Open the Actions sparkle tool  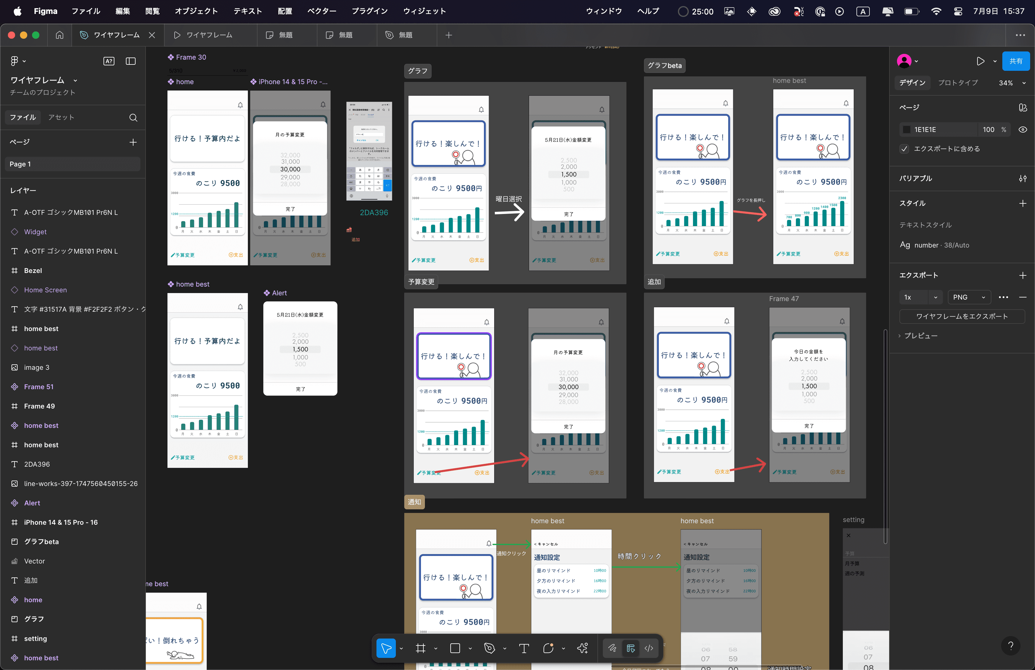(582, 648)
